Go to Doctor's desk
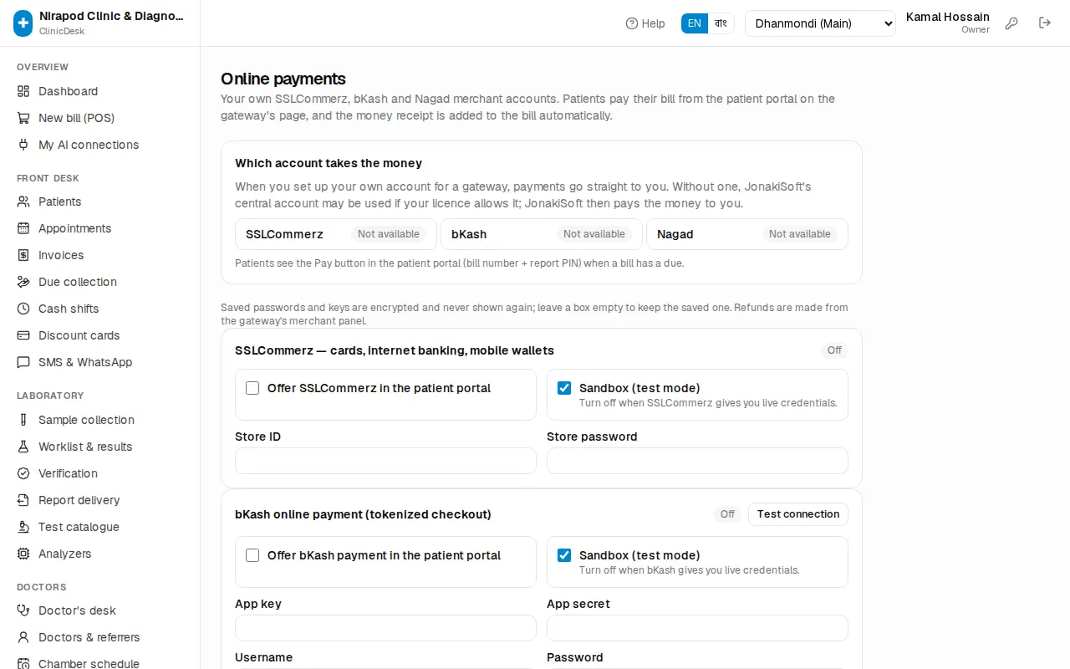Image resolution: width=1070 pixels, height=669 pixels. coord(100,610)
